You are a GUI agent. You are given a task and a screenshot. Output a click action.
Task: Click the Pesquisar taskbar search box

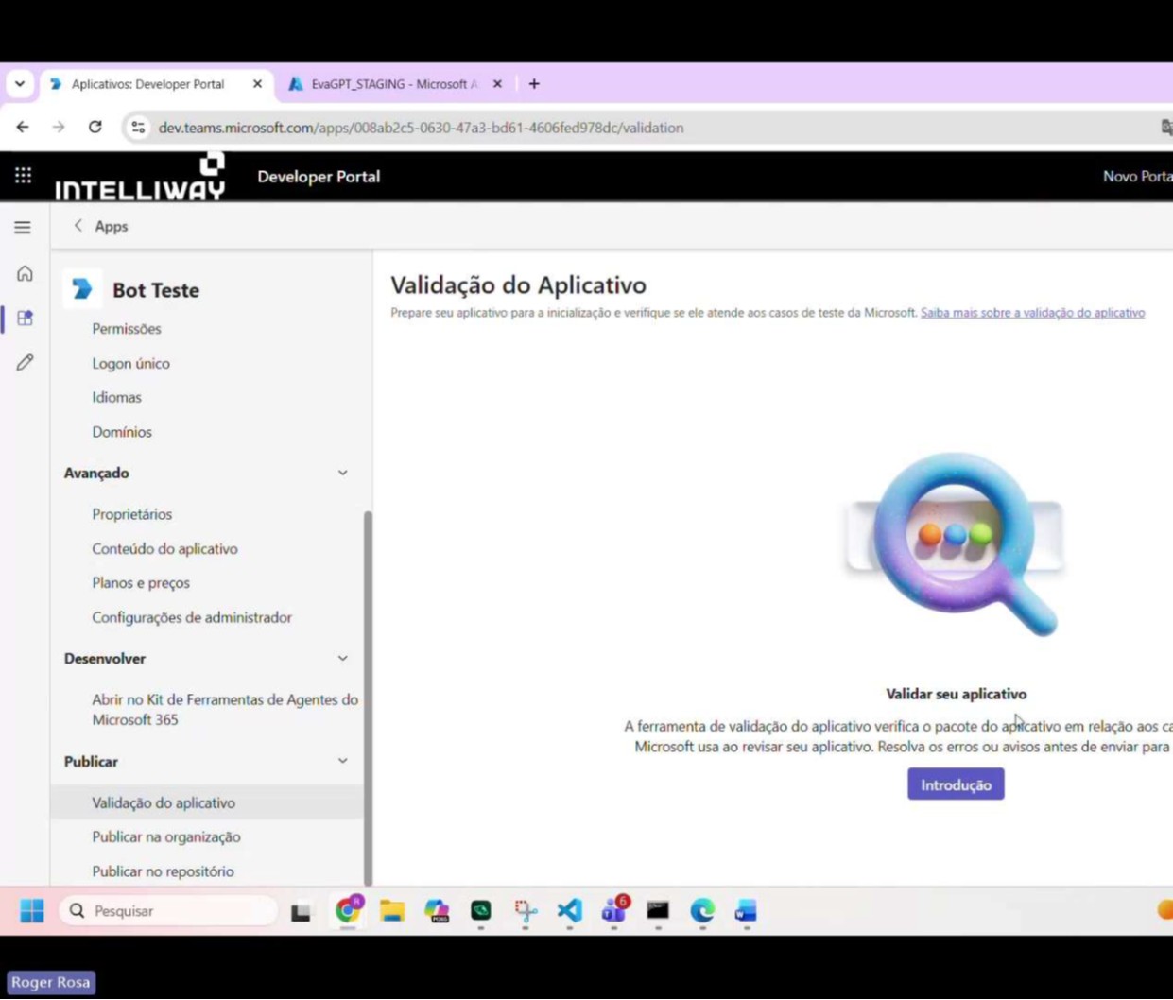tap(170, 910)
